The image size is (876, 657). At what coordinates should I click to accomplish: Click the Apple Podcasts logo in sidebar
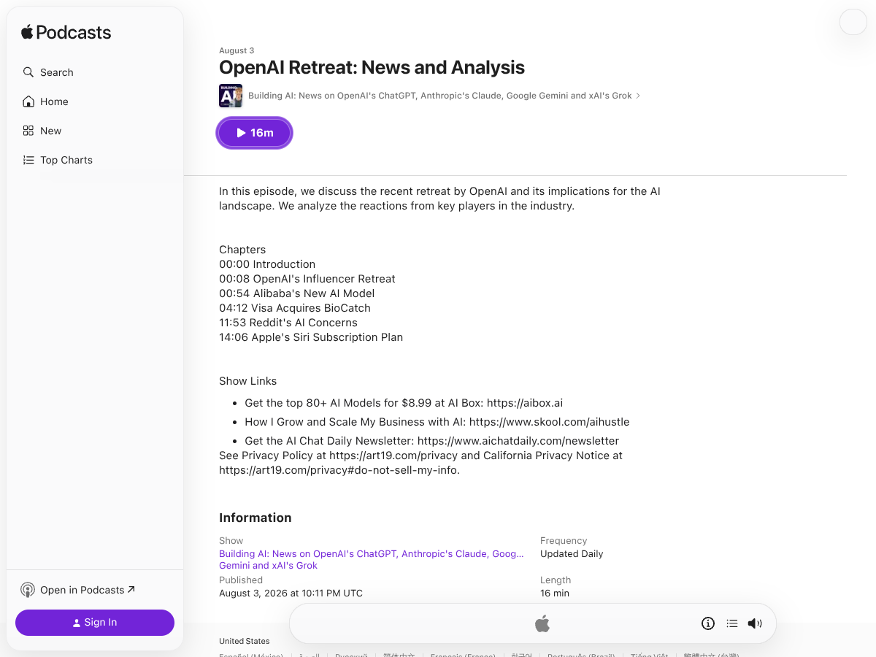tap(66, 32)
